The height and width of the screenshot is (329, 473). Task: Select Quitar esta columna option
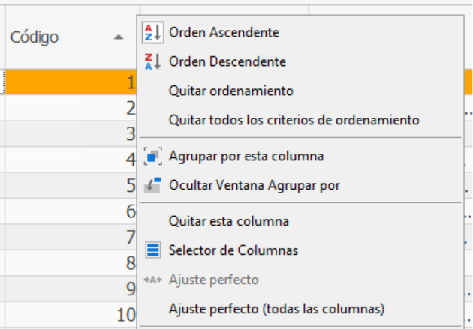pos(229,221)
